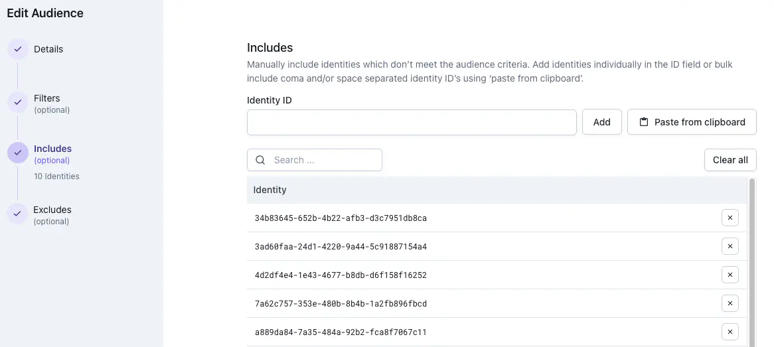Viewport: 774px width, 347px height.
Task: Click the 10 Identities count label
Action: click(x=56, y=176)
